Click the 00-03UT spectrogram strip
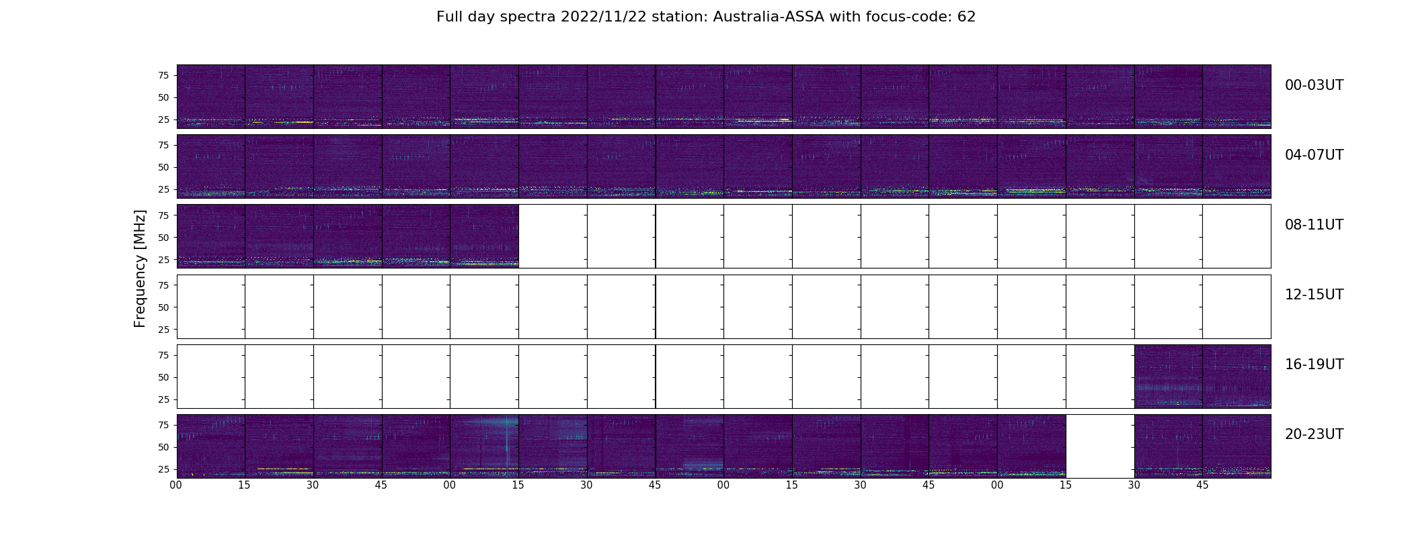The height and width of the screenshot is (537, 1412). [723, 96]
